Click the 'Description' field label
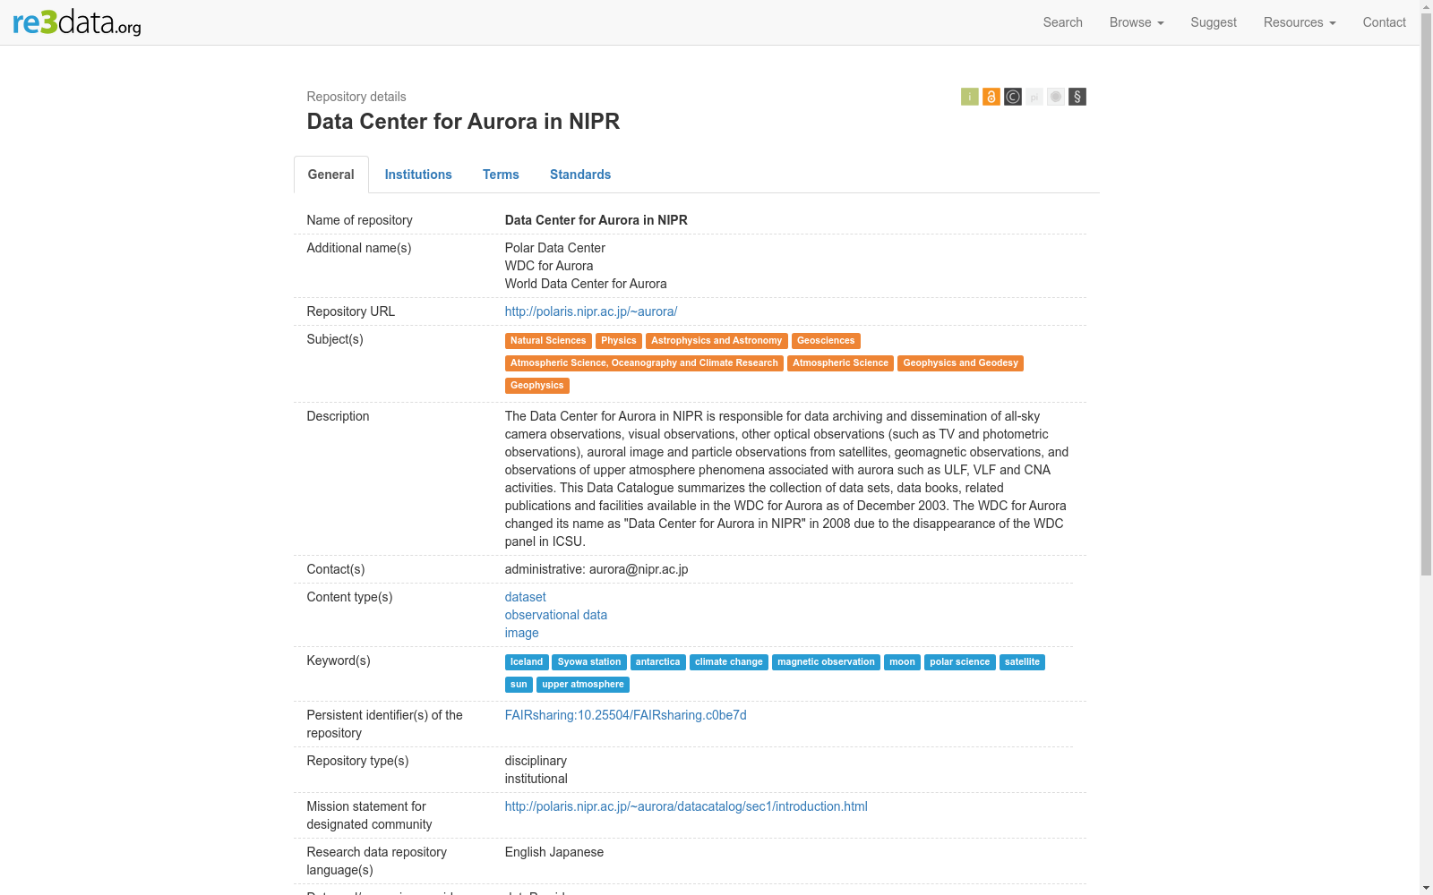1433x895 pixels. point(339,416)
